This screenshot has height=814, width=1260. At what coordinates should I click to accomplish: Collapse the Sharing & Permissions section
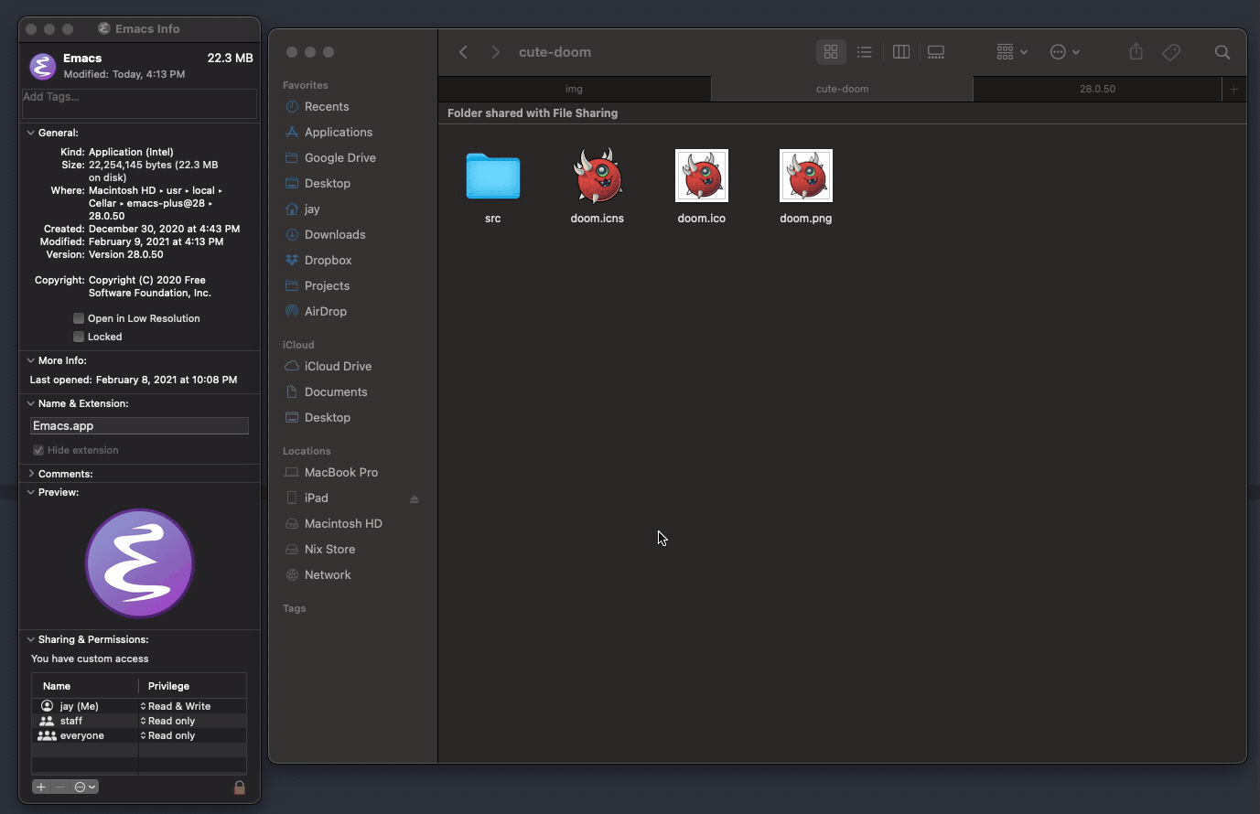(31, 639)
